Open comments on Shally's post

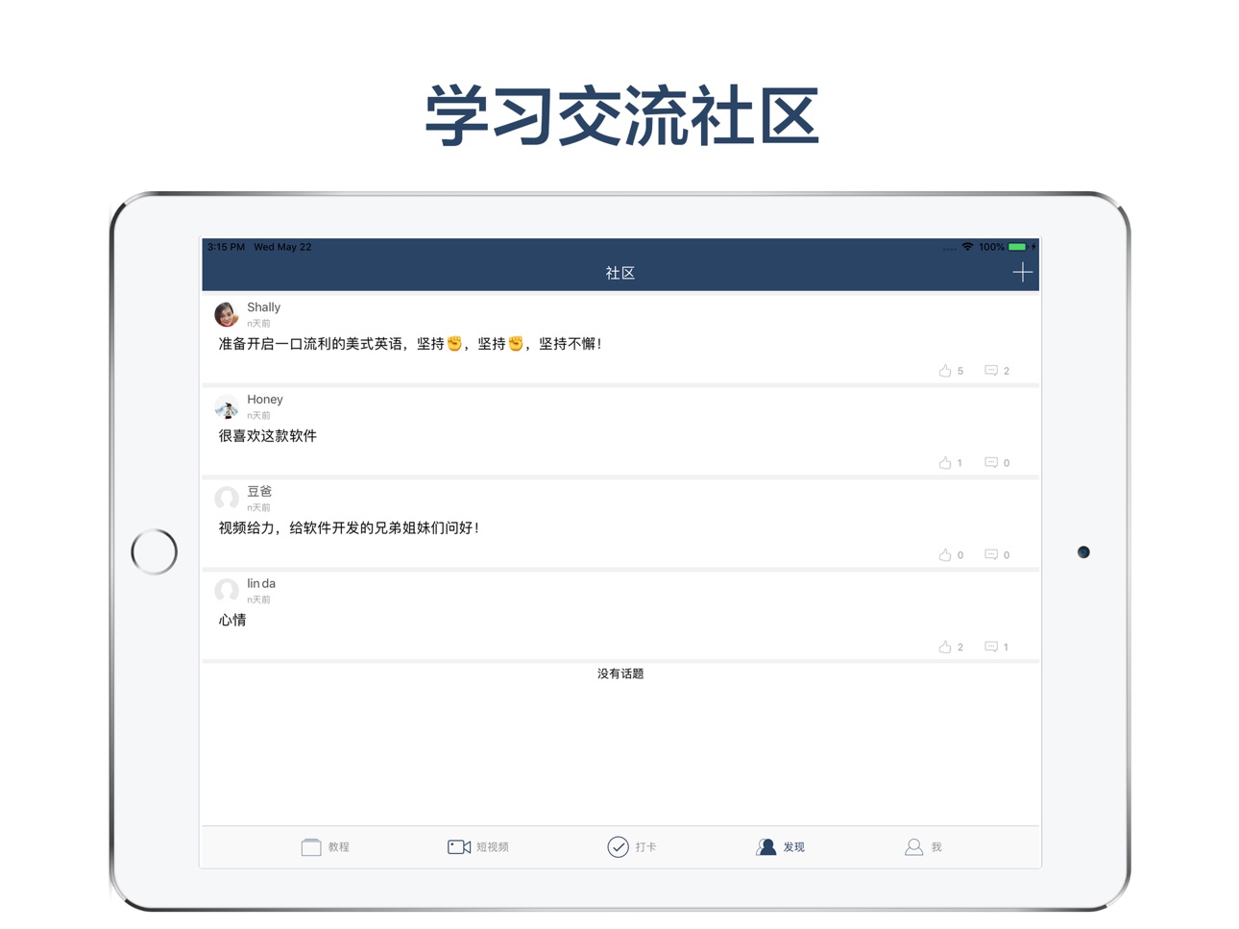(991, 371)
